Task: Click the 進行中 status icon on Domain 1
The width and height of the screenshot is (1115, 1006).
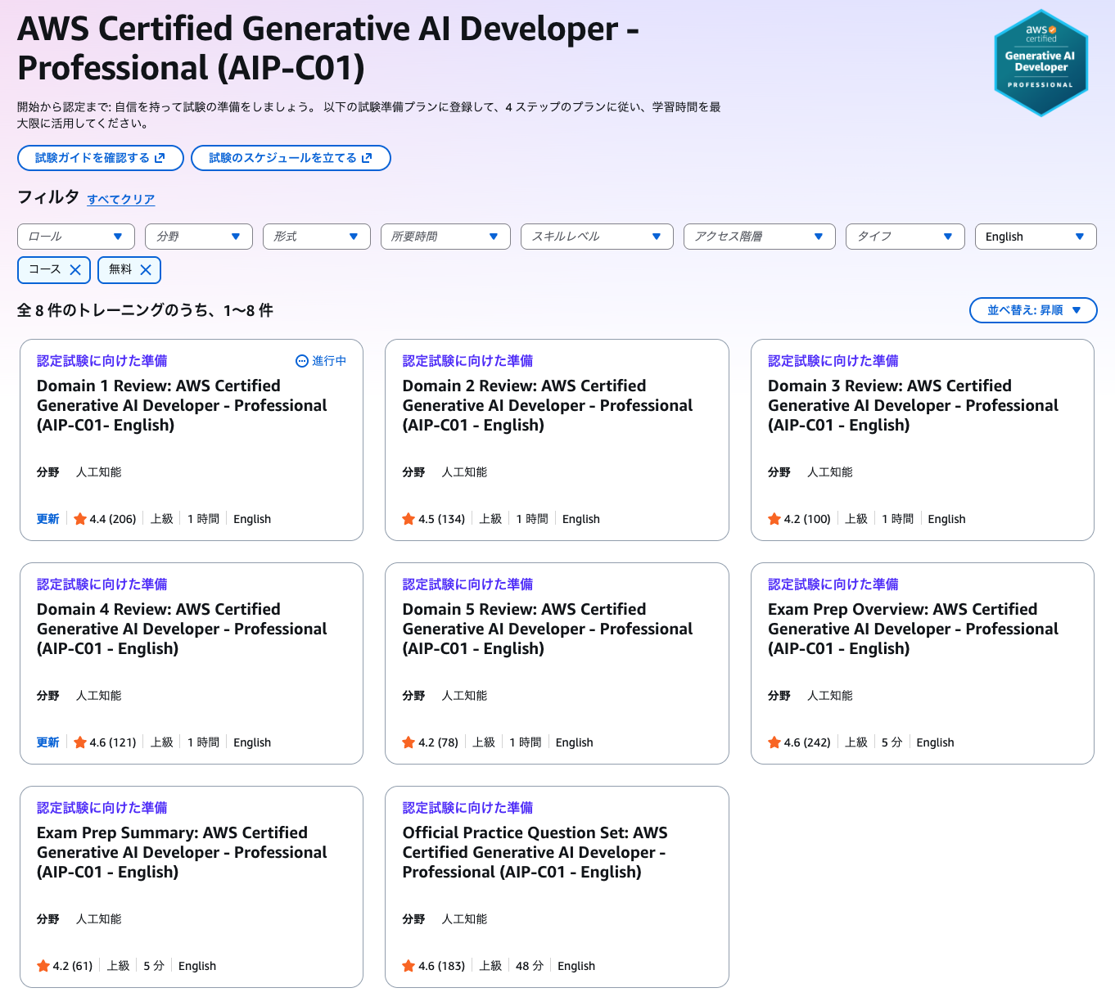Action: pyautogui.click(x=302, y=361)
